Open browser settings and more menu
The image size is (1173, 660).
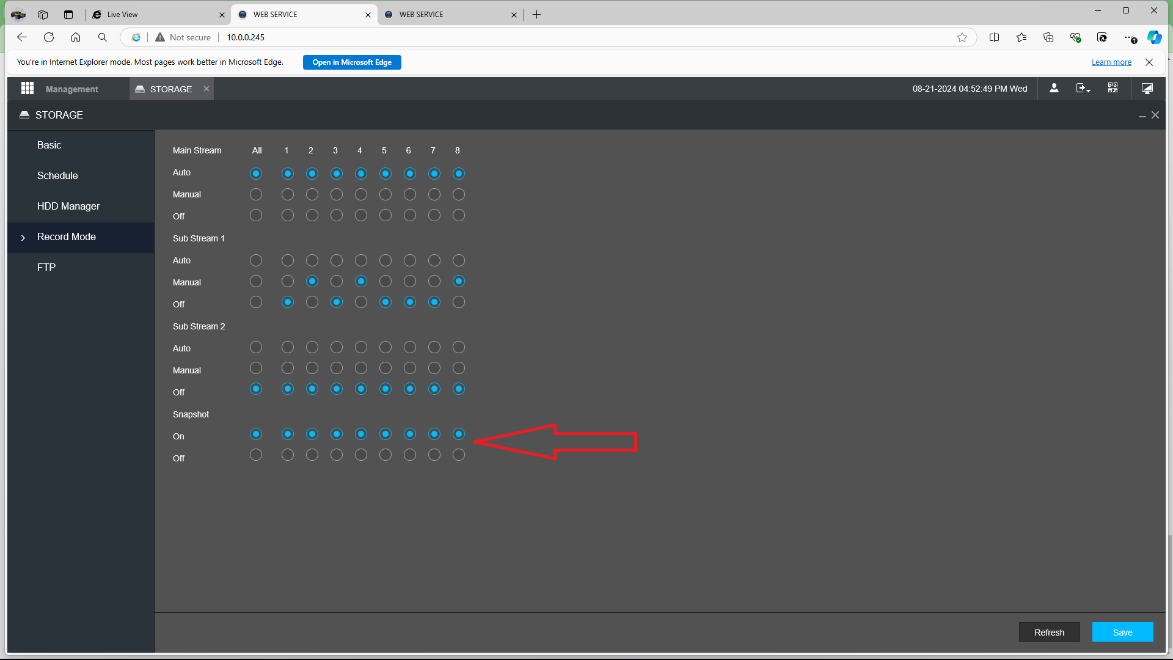pos(1130,38)
